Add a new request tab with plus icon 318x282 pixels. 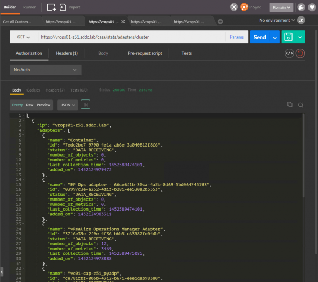click(x=220, y=22)
